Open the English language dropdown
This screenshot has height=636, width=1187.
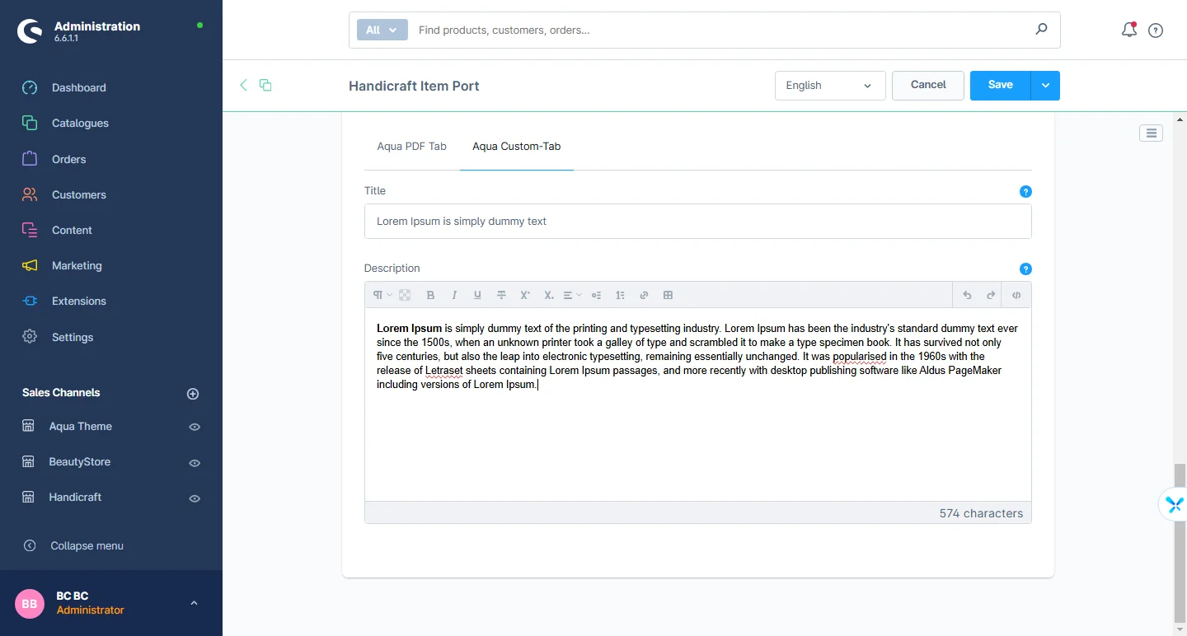tap(829, 86)
